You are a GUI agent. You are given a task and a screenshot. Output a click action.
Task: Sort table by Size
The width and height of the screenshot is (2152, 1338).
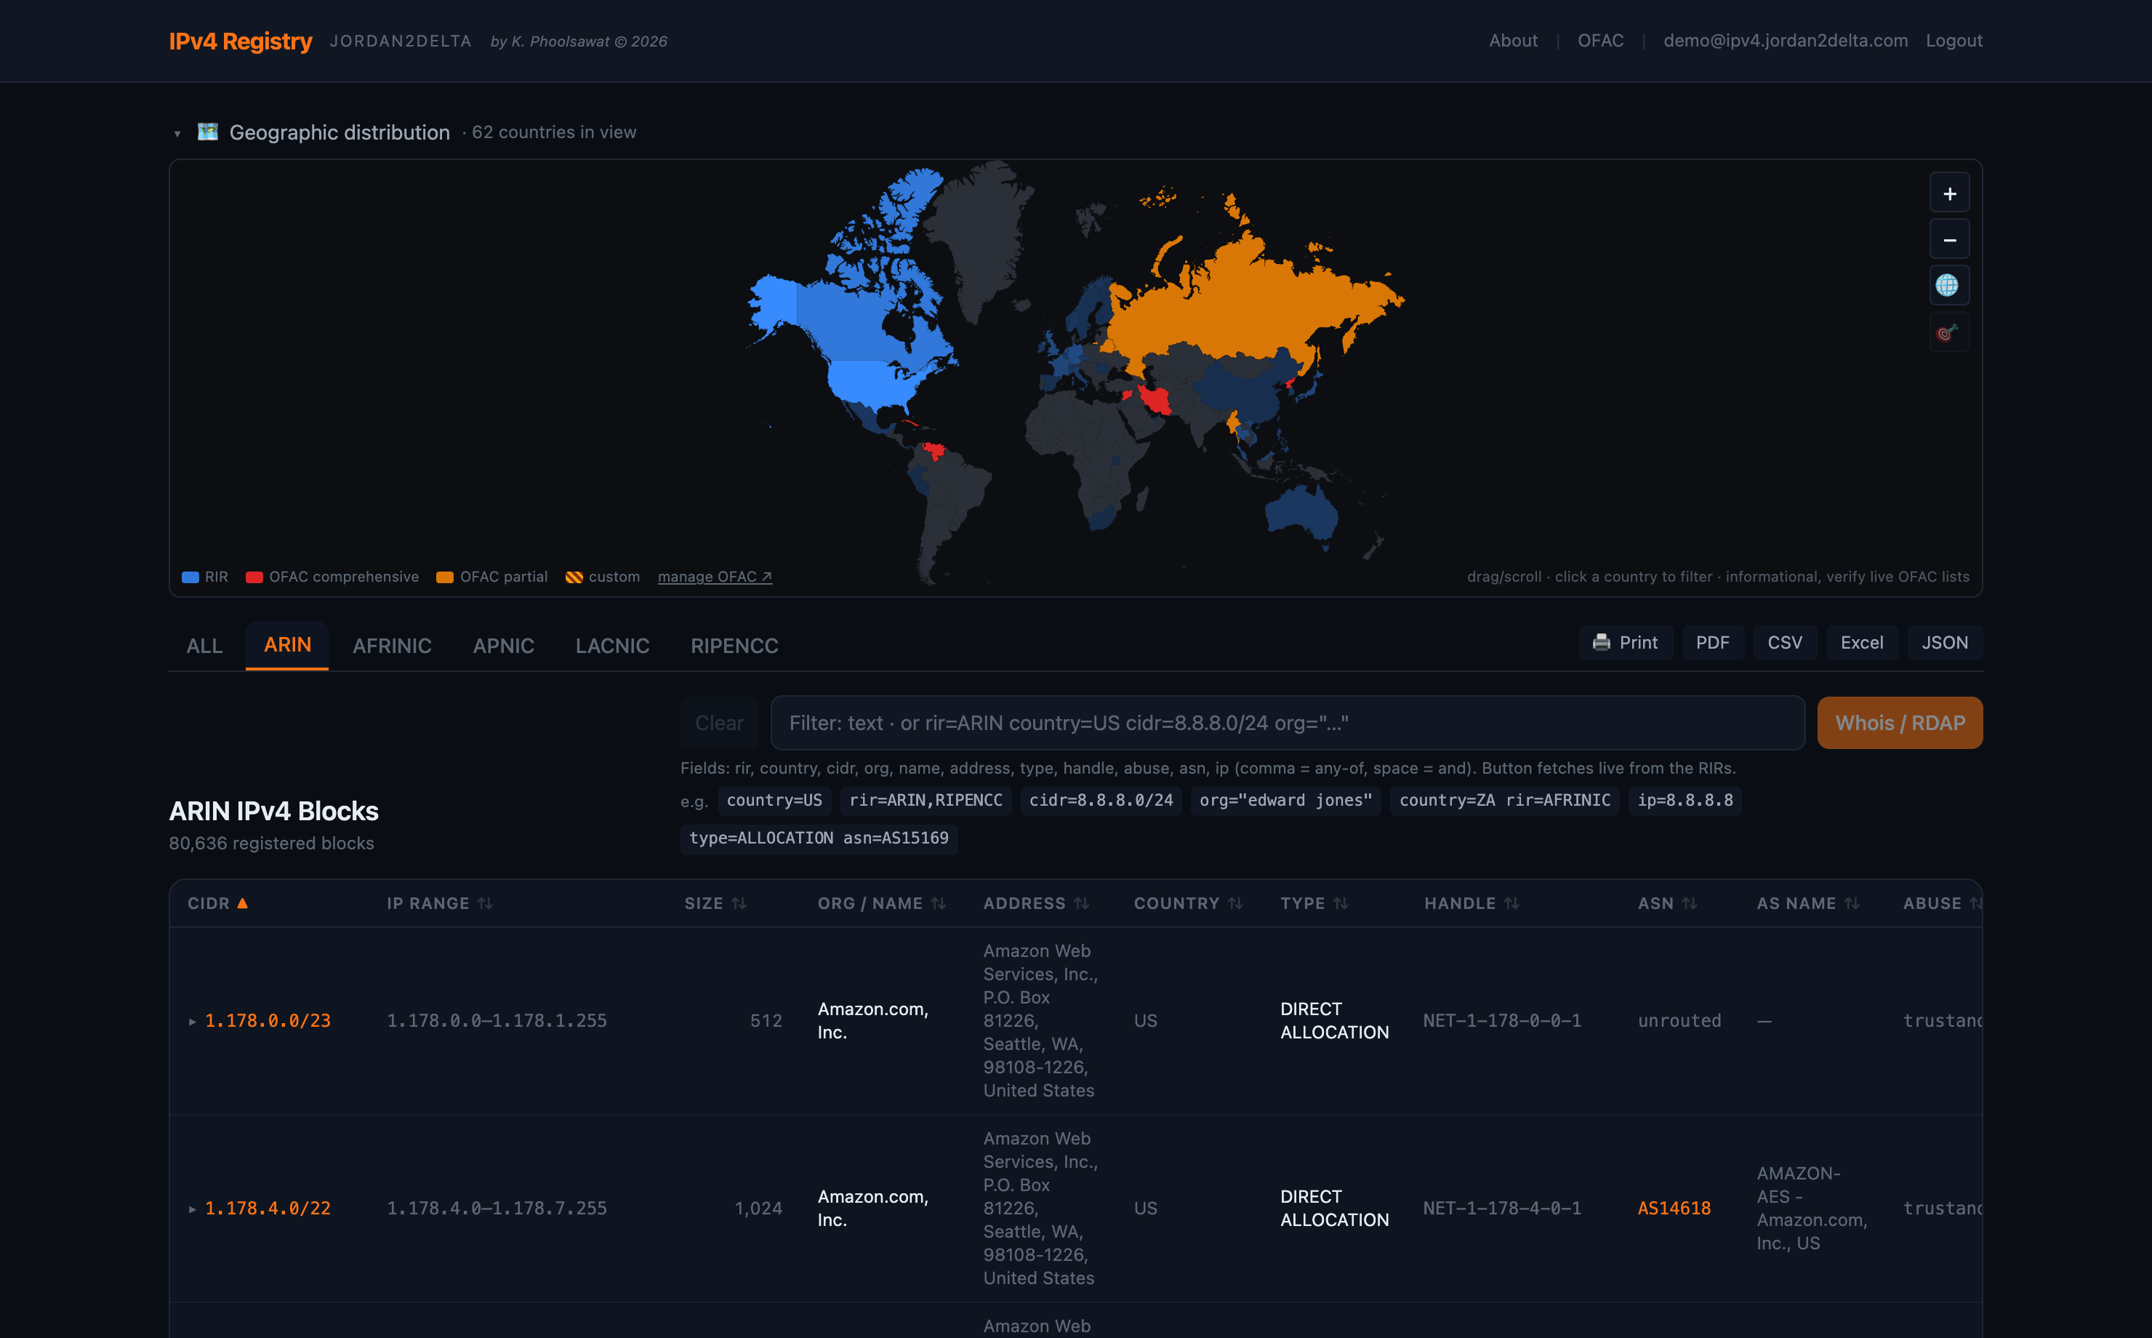(715, 903)
